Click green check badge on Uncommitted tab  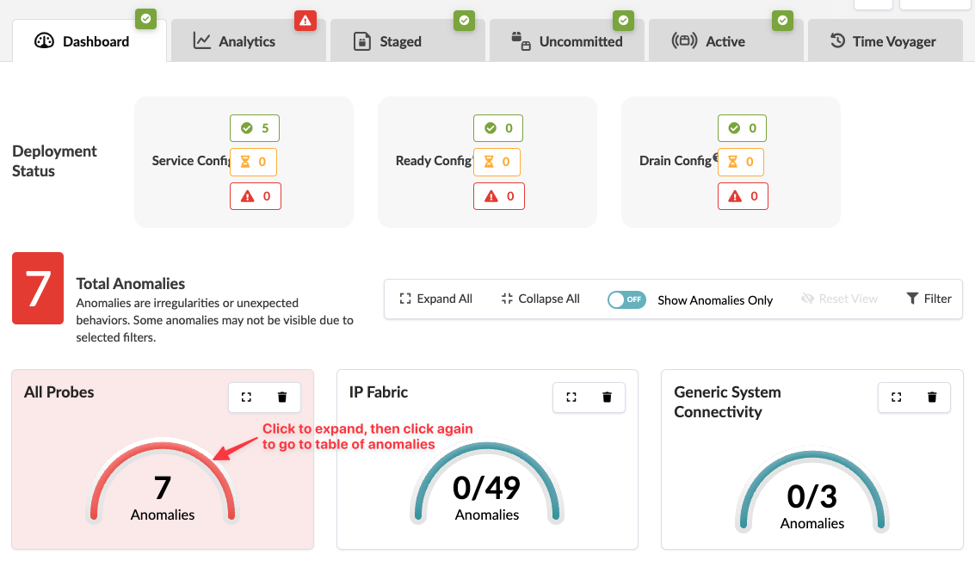pyautogui.click(x=623, y=20)
